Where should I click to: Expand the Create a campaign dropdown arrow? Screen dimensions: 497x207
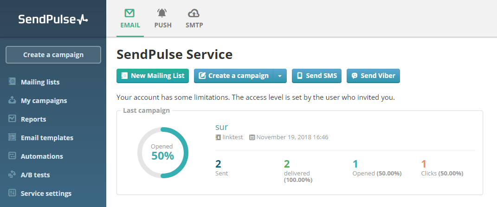click(x=280, y=76)
